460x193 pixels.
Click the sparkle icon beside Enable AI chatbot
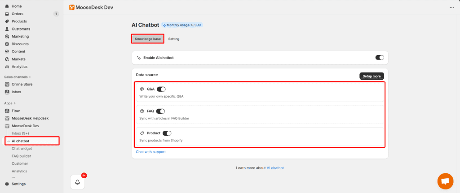click(x=139, y=58)
